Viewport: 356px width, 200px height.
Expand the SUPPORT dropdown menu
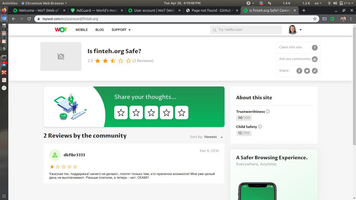click(x=121, y=30)
